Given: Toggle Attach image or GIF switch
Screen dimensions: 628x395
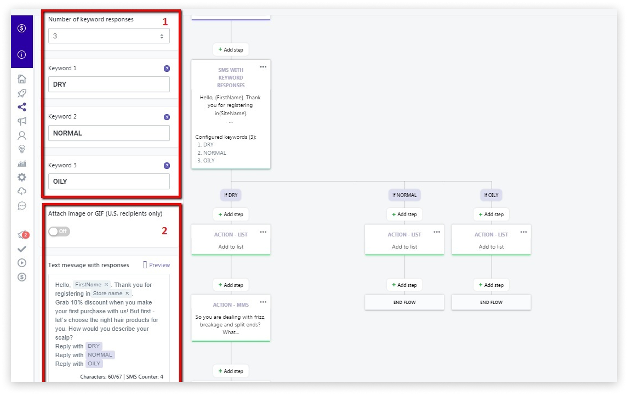Looking at the screenshot, I should point(59,232).
